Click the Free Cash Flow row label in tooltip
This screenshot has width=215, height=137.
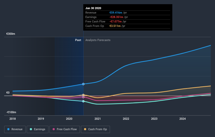tap(95, 21)
